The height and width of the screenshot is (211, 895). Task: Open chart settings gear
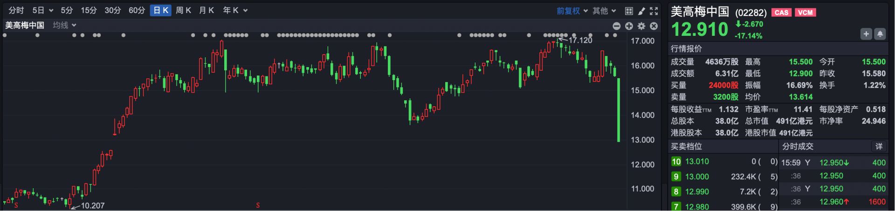[x=641, y=26]
